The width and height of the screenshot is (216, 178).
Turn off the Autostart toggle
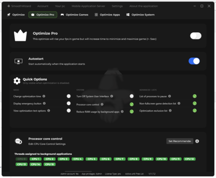(x=194, y=61)
